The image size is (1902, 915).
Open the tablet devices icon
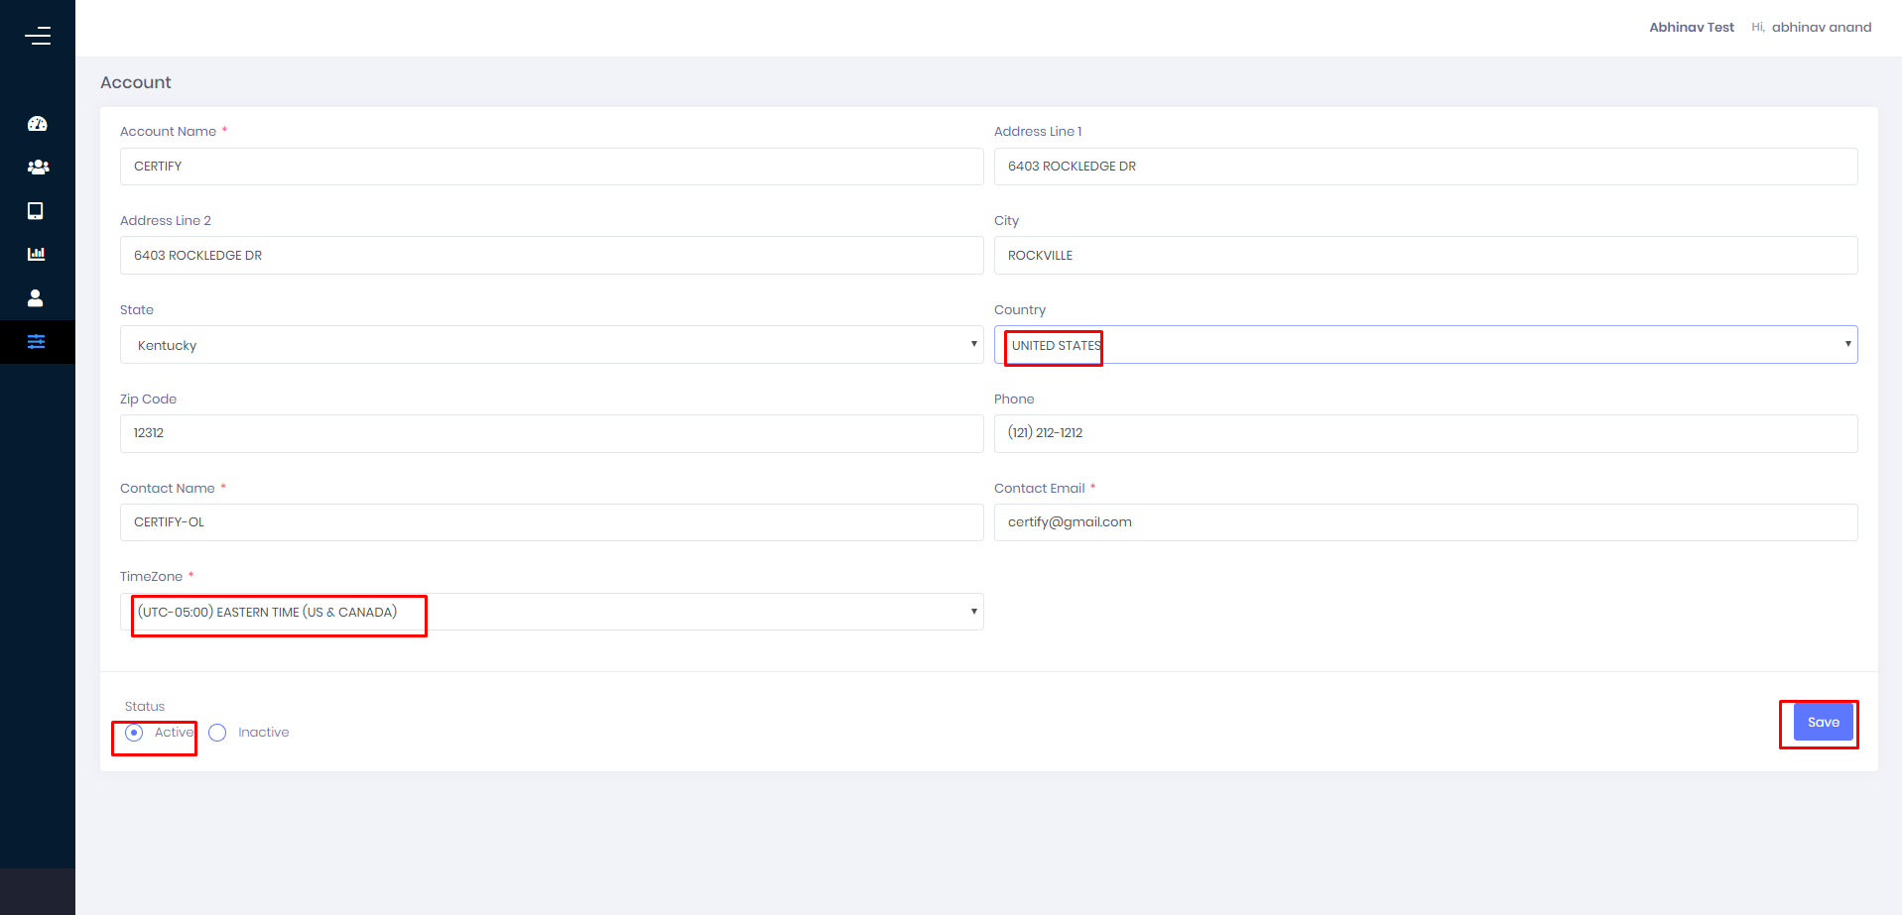(x=36, y=211)
